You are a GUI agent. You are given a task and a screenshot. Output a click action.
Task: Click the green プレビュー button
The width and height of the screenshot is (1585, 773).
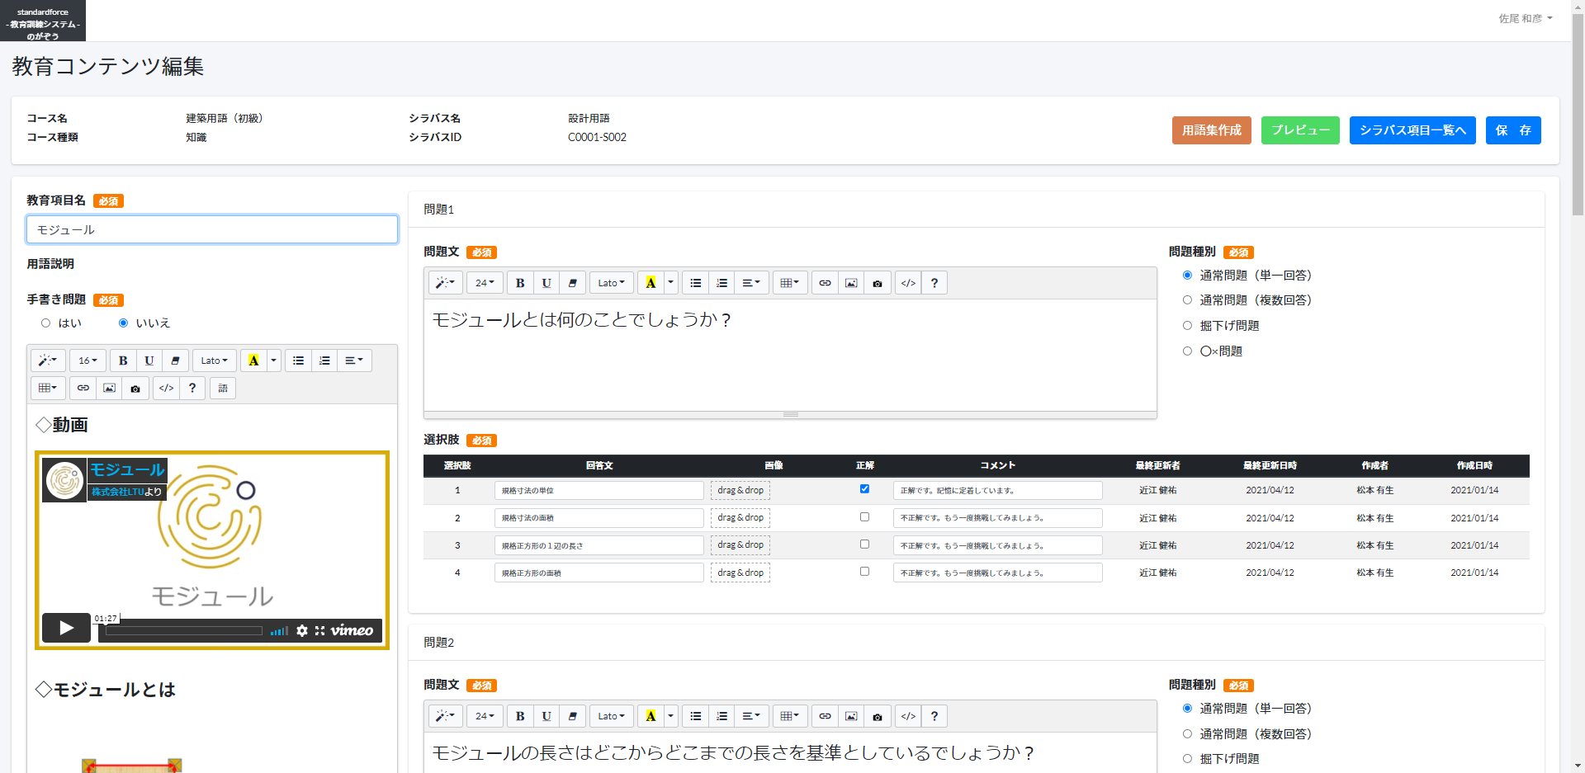1300,130
